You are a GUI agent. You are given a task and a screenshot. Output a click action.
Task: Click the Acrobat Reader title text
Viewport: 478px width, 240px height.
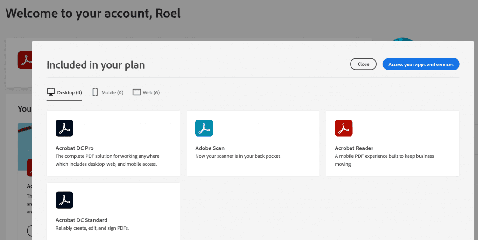coord(354,148)
